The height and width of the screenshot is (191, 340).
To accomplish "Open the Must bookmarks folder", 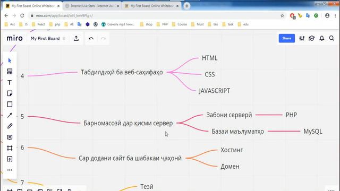I will tap(198, 24).
